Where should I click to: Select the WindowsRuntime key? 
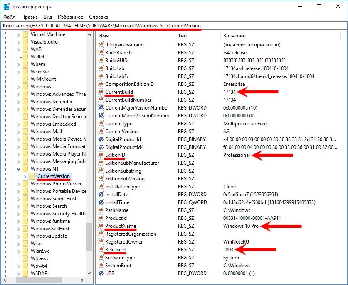point(50,221)
